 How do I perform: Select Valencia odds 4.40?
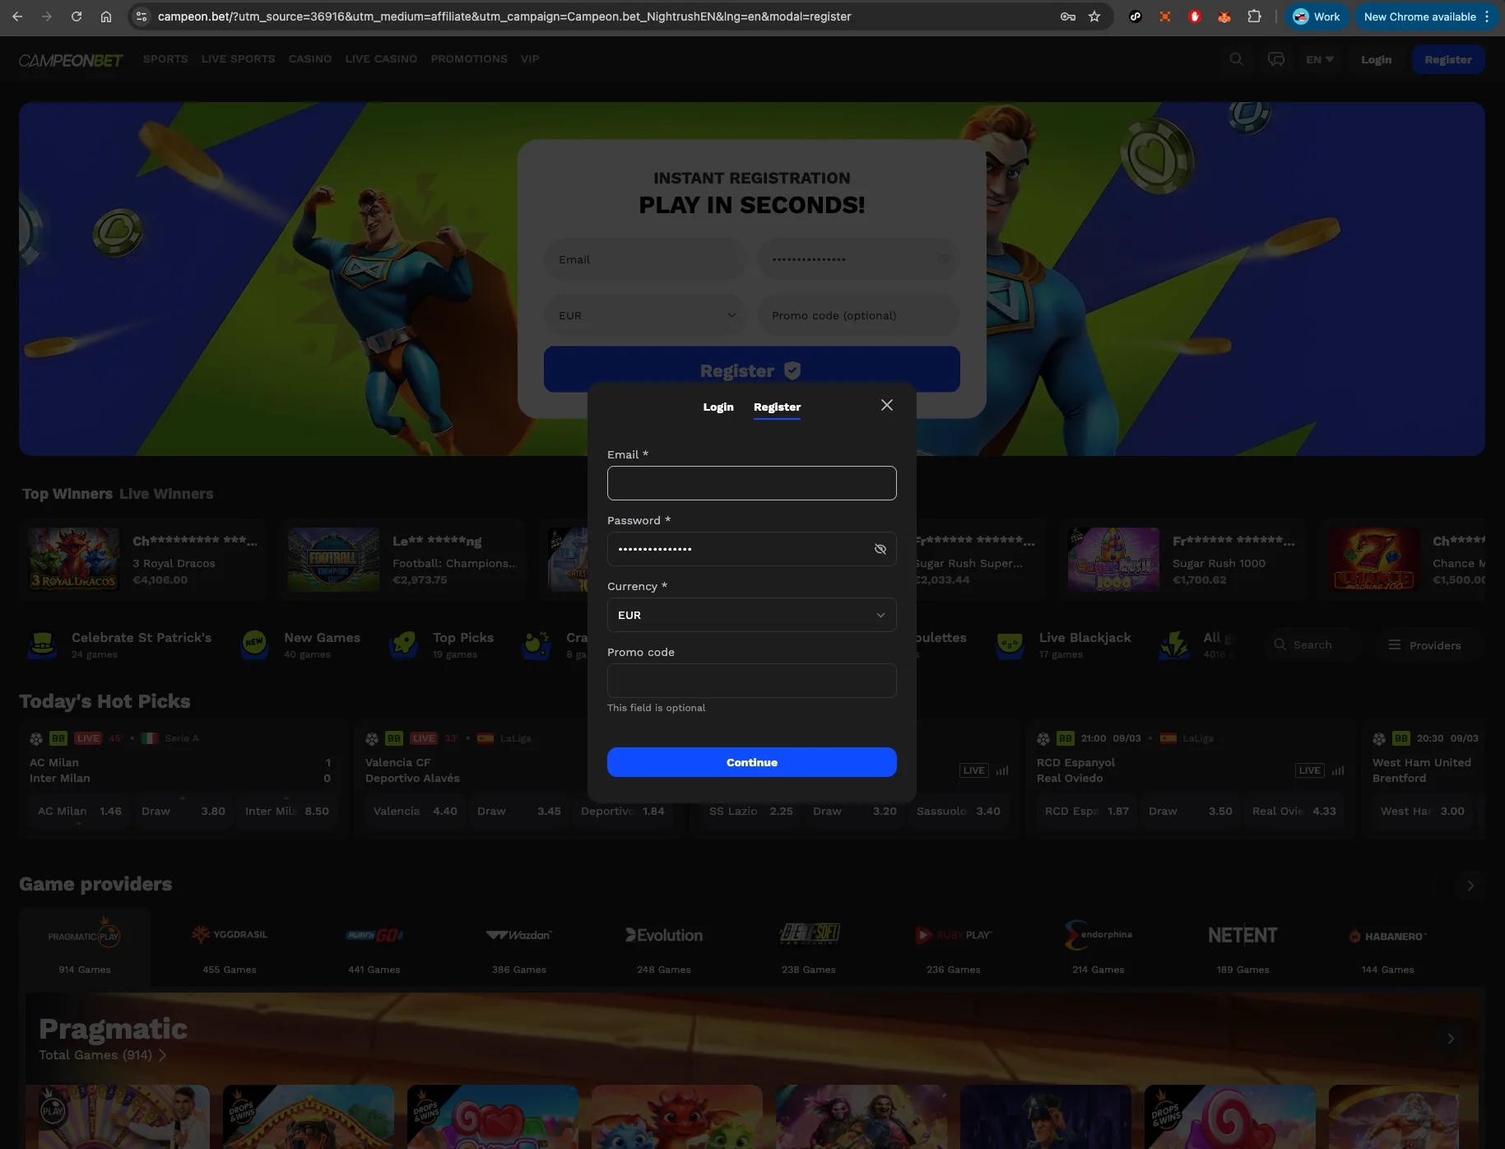pyautogui.click(x=415, y=811)
